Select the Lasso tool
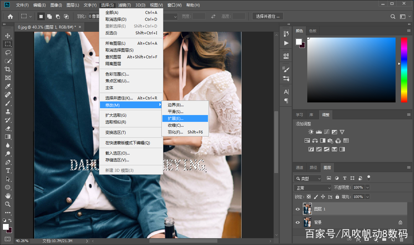This screenshot has width=414, height=245. (8, 52)
